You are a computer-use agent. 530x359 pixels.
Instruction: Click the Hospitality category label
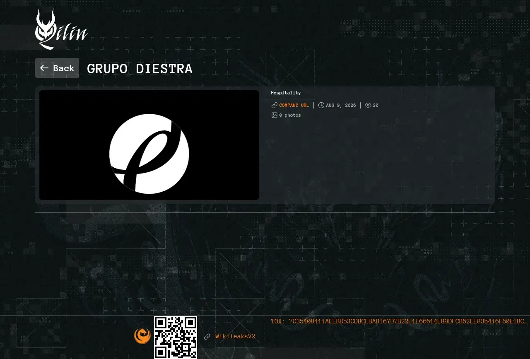[x=286, y=93]
